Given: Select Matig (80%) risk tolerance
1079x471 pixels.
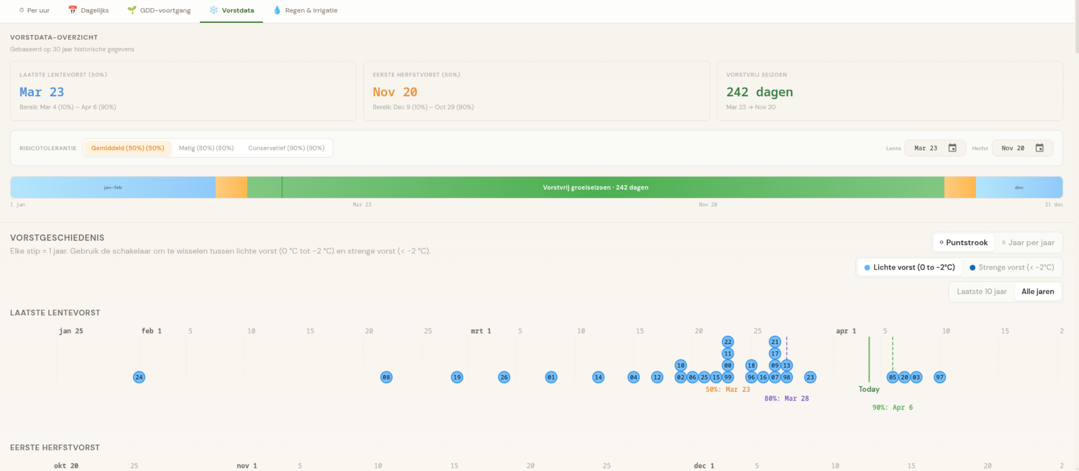Looking at the screenshot, I should click(206, 148).
